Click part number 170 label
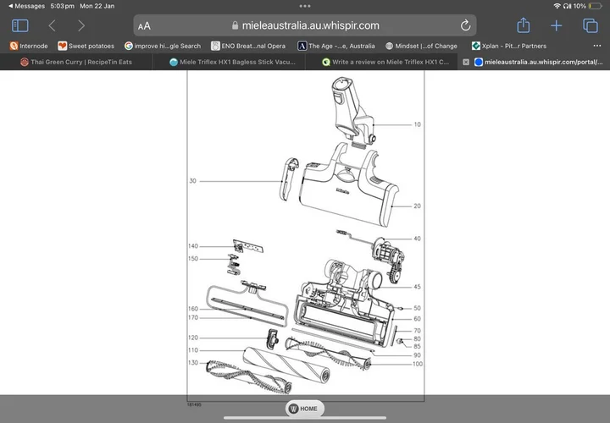The height and width of the screenshot is (423, 610). coord(193,317)
